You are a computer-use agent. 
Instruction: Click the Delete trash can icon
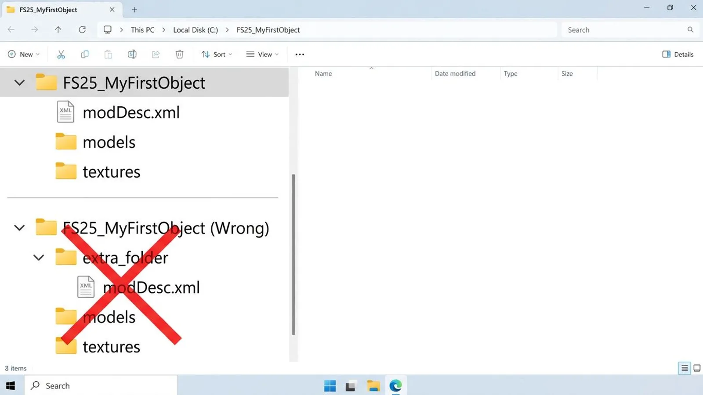[x=179, y=54]
